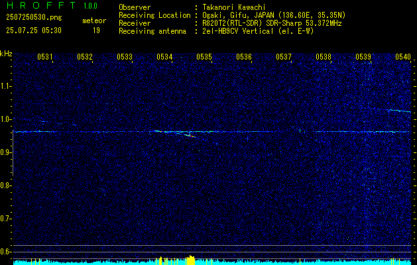Click the 0539 time marker
The image size is (417, 265).
pyautogui.click(x=363, y=56)
